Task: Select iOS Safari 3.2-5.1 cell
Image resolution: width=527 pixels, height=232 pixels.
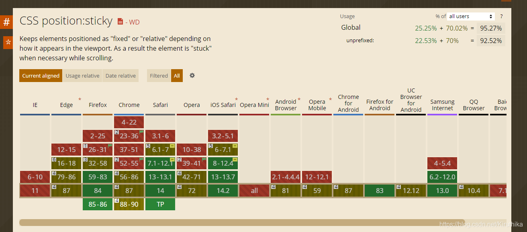Action: tap(223, 136)
